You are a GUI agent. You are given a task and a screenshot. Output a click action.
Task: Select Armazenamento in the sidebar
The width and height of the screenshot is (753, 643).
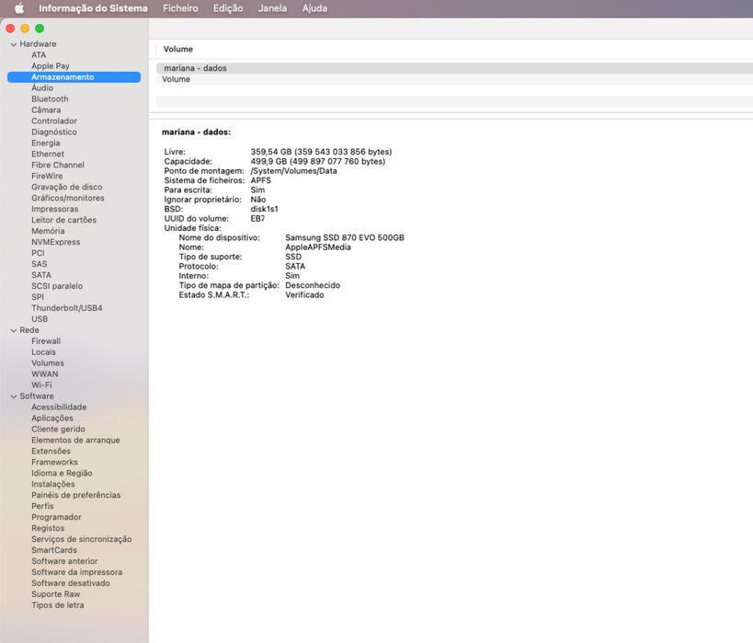74,77
